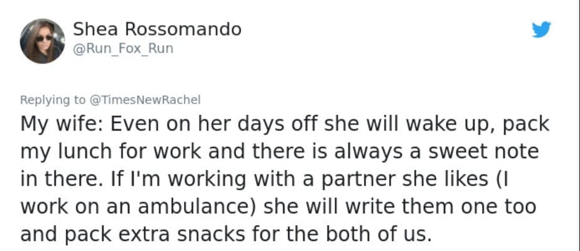Viewport: 580px width, 251px height.
Task: Click the blue Twitter bird logo
Action: [540, 31]
